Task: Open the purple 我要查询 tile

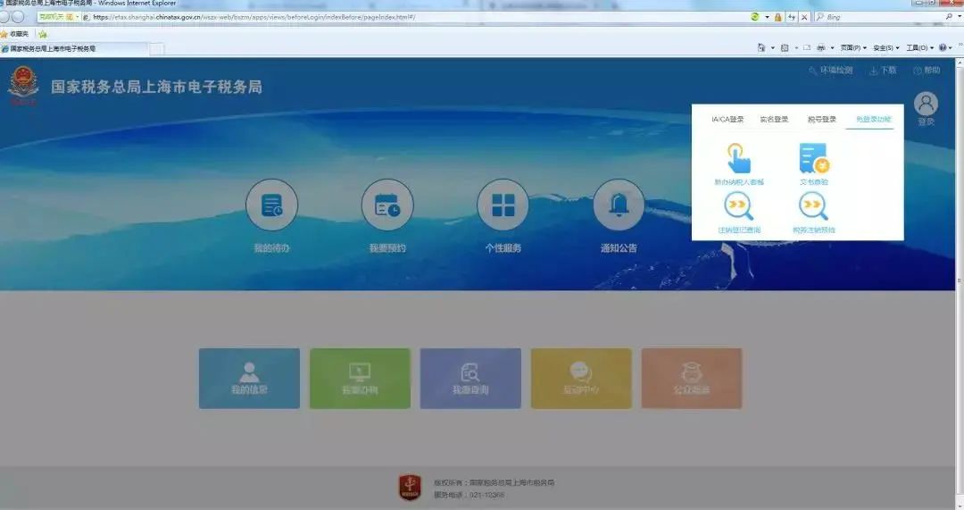Action: pos(470,379)
